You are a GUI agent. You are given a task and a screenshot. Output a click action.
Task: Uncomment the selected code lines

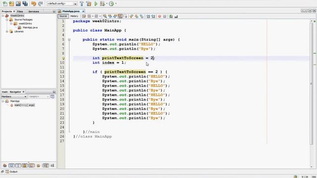tap(176, 16)
